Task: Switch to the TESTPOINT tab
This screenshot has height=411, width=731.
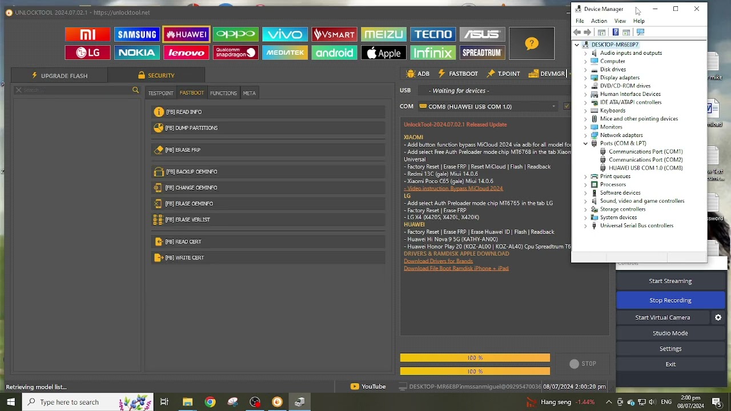Action: 160,93
